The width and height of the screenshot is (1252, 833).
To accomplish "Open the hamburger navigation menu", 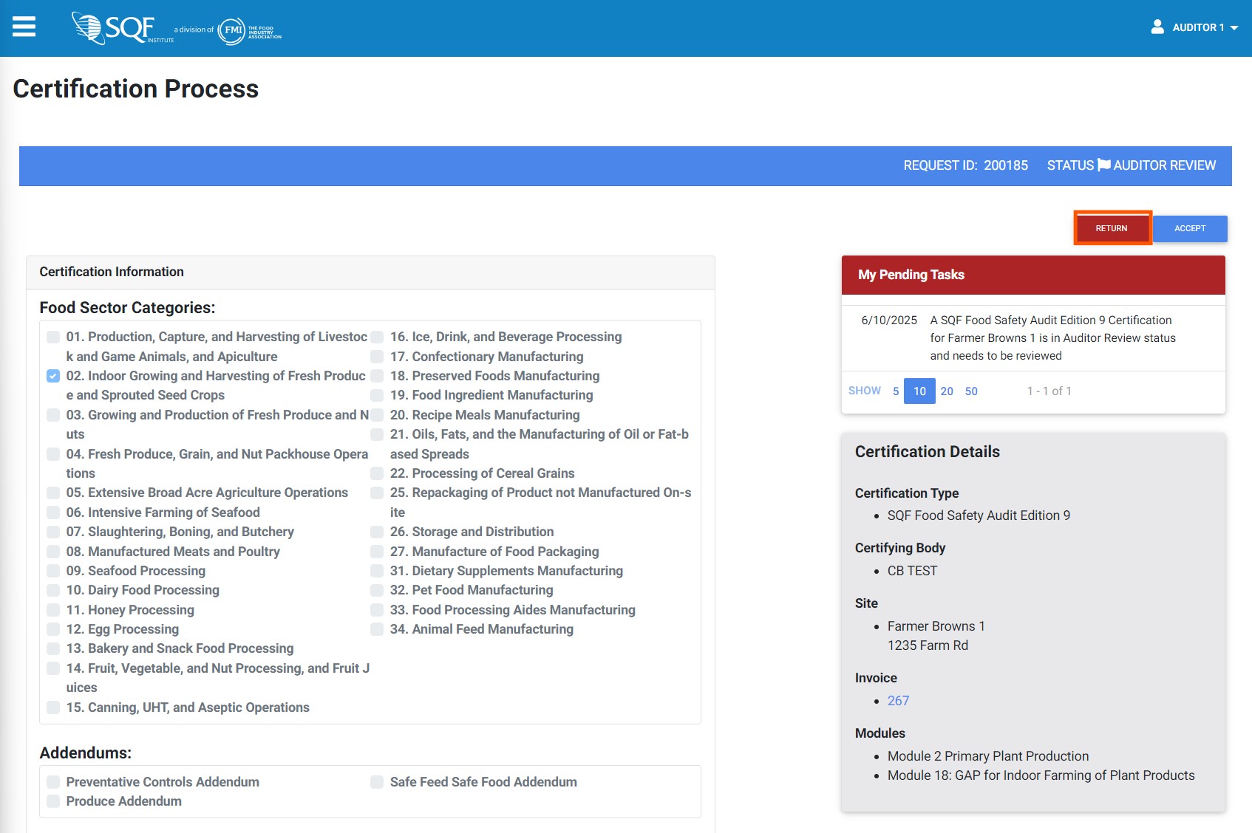I will (x=24, y=27).
